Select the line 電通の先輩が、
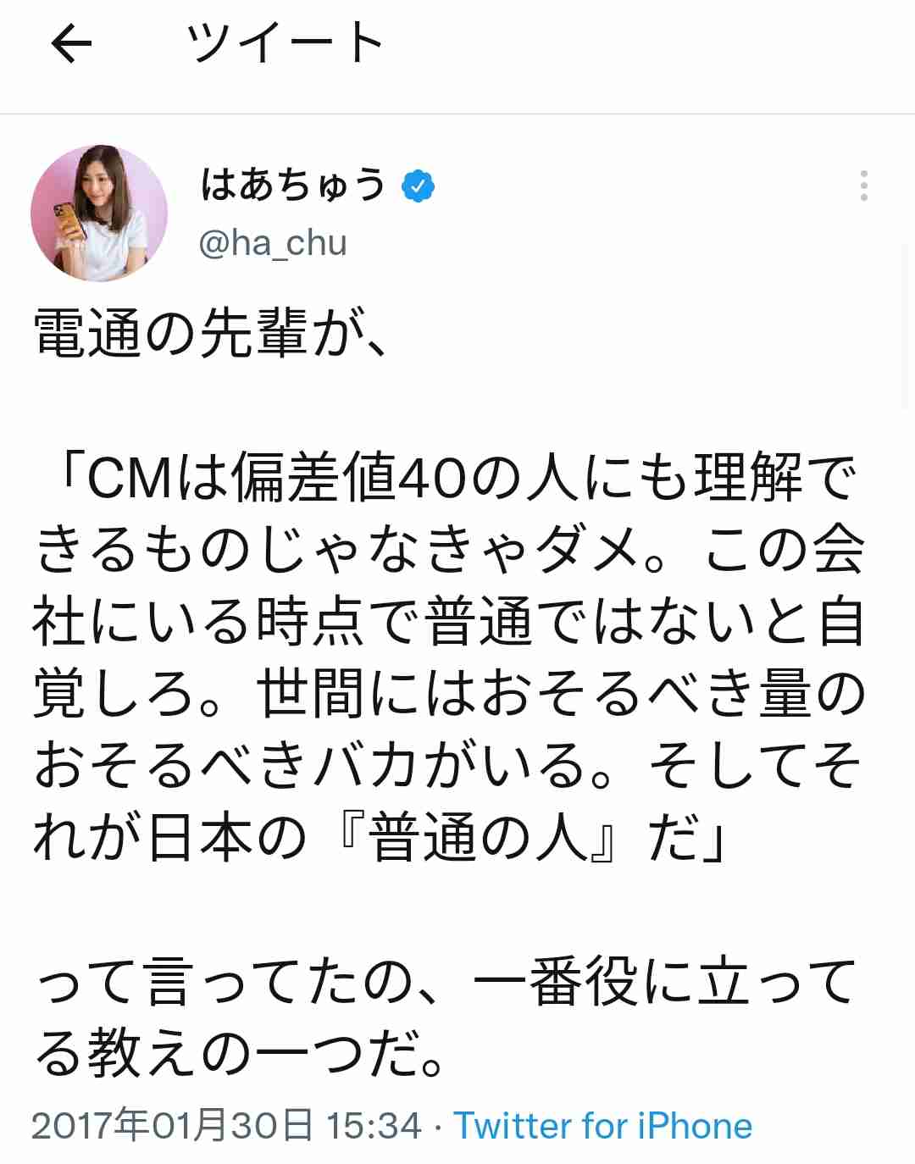The width and height of the screenshot is (915, 1164). click(211, 334)
